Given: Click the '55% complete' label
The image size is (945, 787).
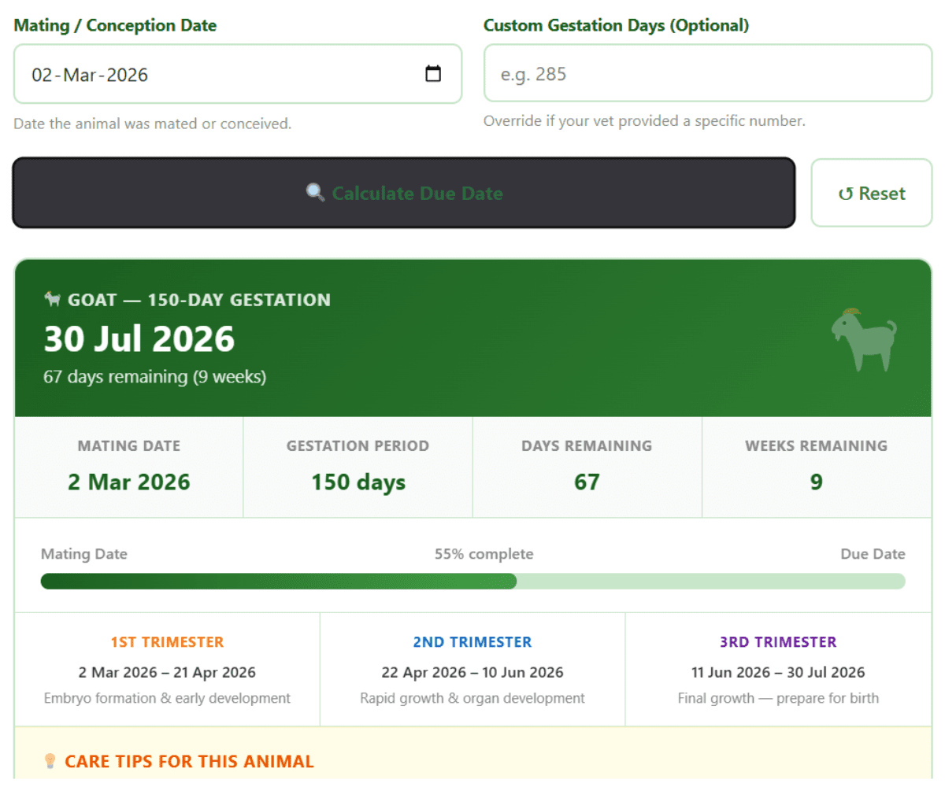Looking at the screenshot, I should (x=484, y=554).
